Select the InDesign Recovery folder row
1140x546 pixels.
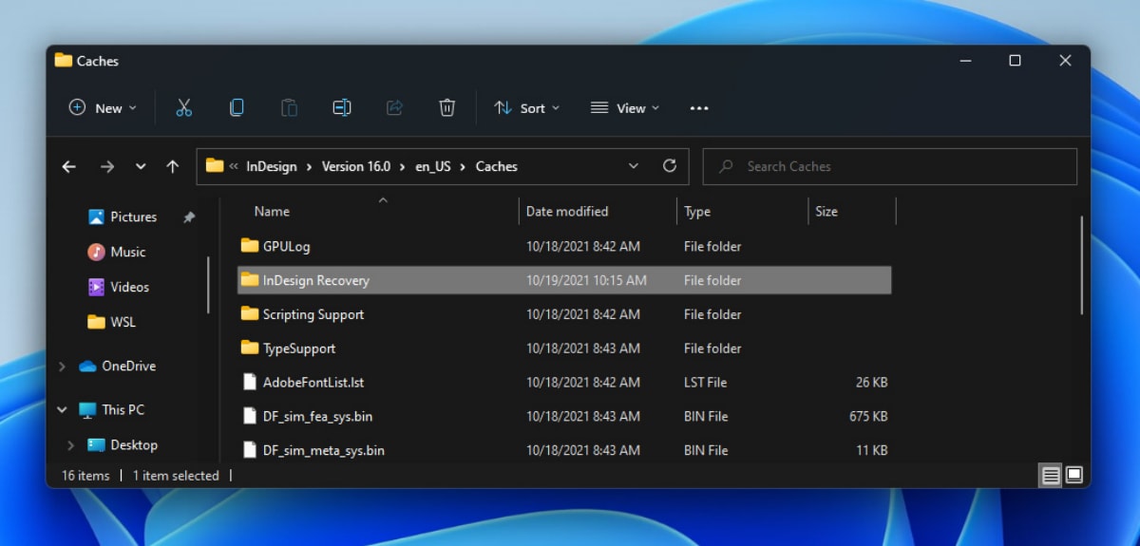point(564,280)
